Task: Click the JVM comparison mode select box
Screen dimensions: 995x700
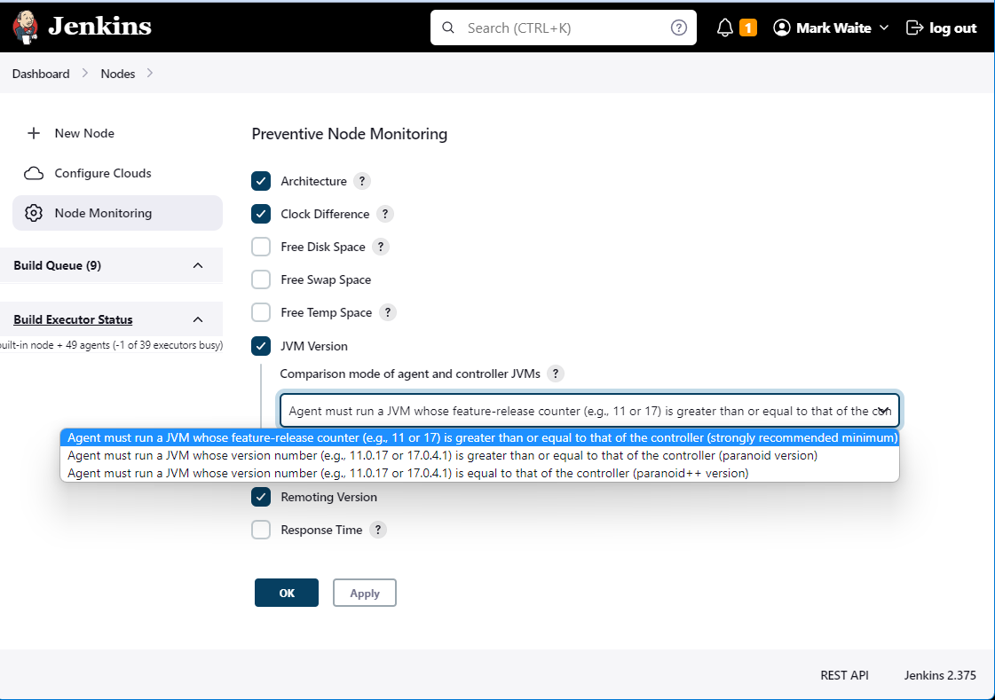Action: (589, 411)
